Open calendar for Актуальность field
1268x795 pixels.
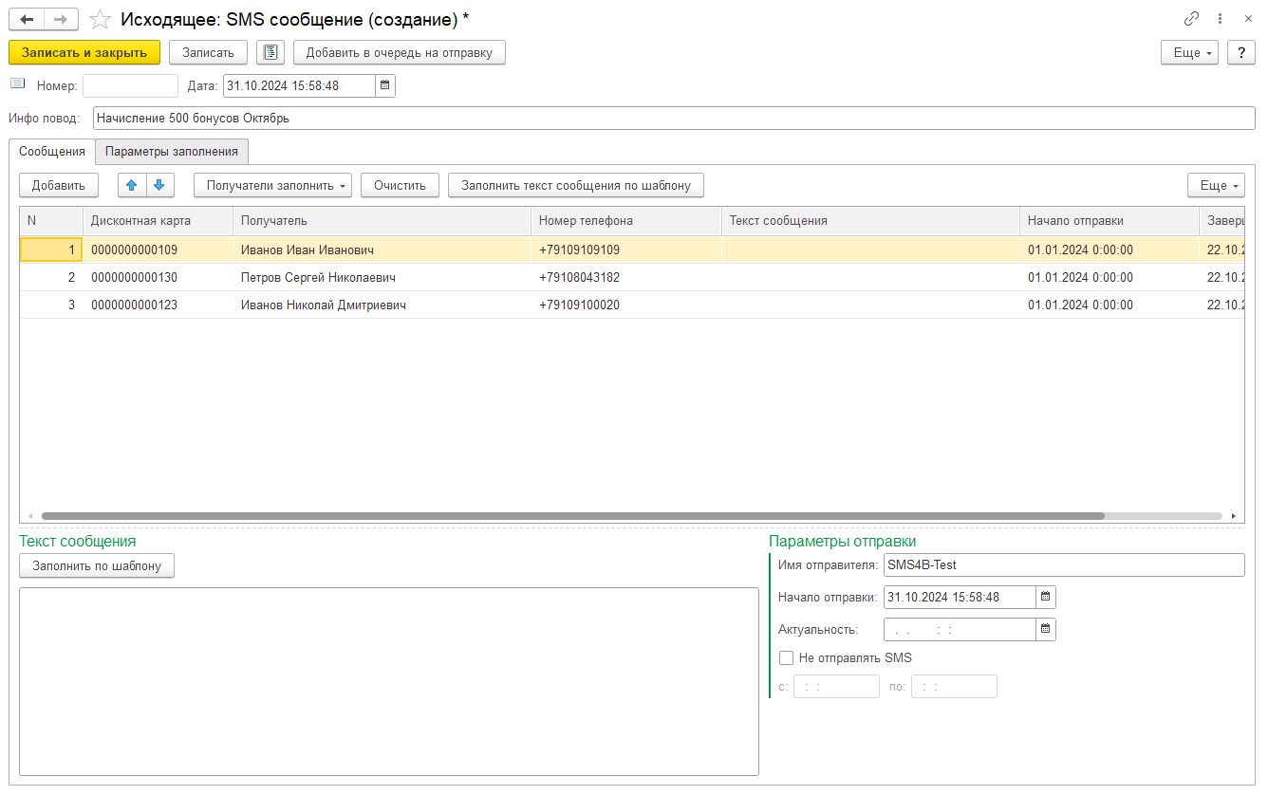click(1045, 629)
